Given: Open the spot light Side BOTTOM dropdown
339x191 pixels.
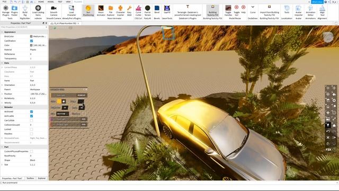Looking at the screenshot, I should [63, 114].
